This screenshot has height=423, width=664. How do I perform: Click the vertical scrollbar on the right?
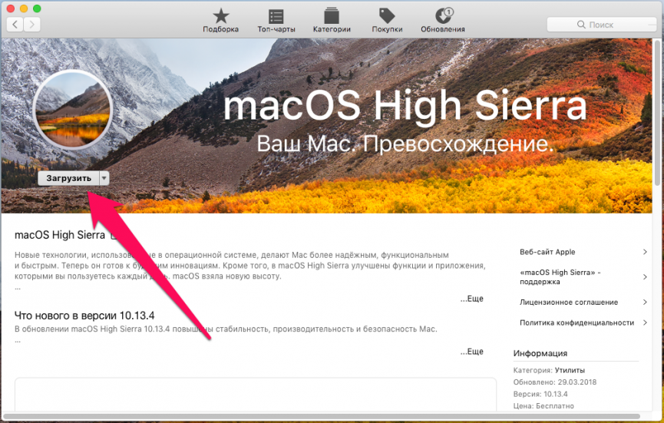pos(658,115)
